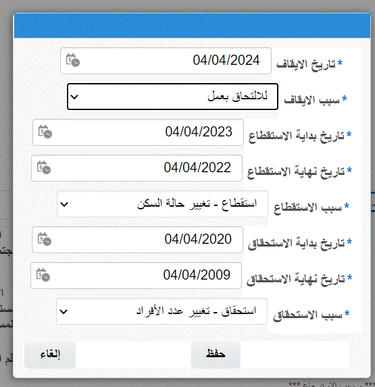Viewport: 375px width, 387px height.
Task: Click the إلغاء cancel button
Action: (50, 355)
